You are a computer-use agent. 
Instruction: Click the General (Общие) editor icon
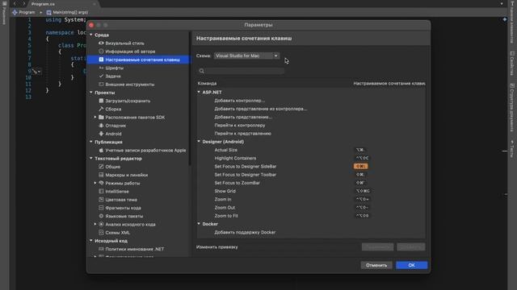click(x=101, y=167)
